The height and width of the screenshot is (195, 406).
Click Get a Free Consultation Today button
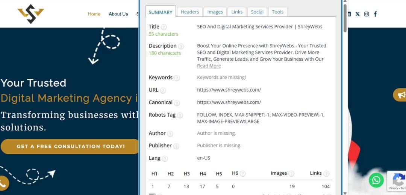click(x=70, y=147)
